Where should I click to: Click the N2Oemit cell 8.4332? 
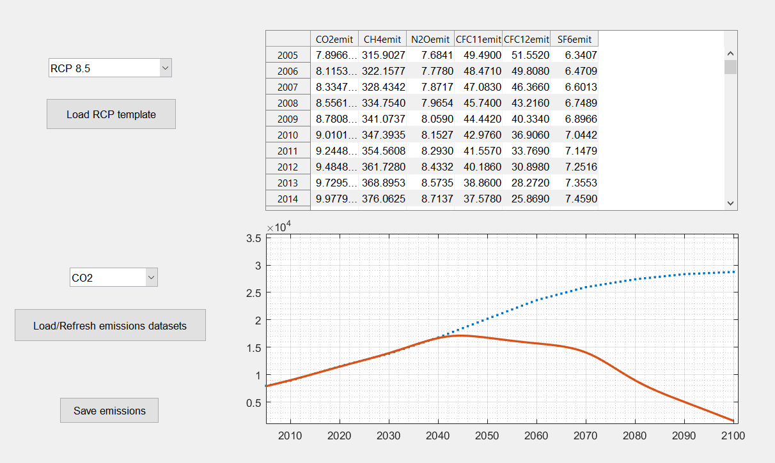(430, 167)
